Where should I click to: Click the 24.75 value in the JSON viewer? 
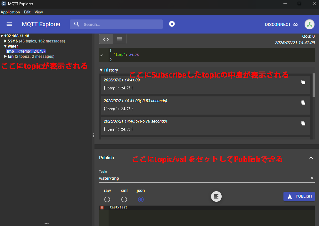(x=134, y=55)
